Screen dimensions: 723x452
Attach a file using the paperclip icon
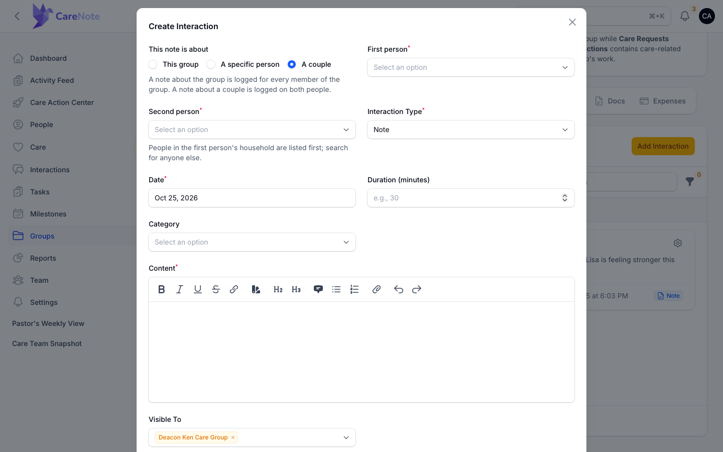377,289
